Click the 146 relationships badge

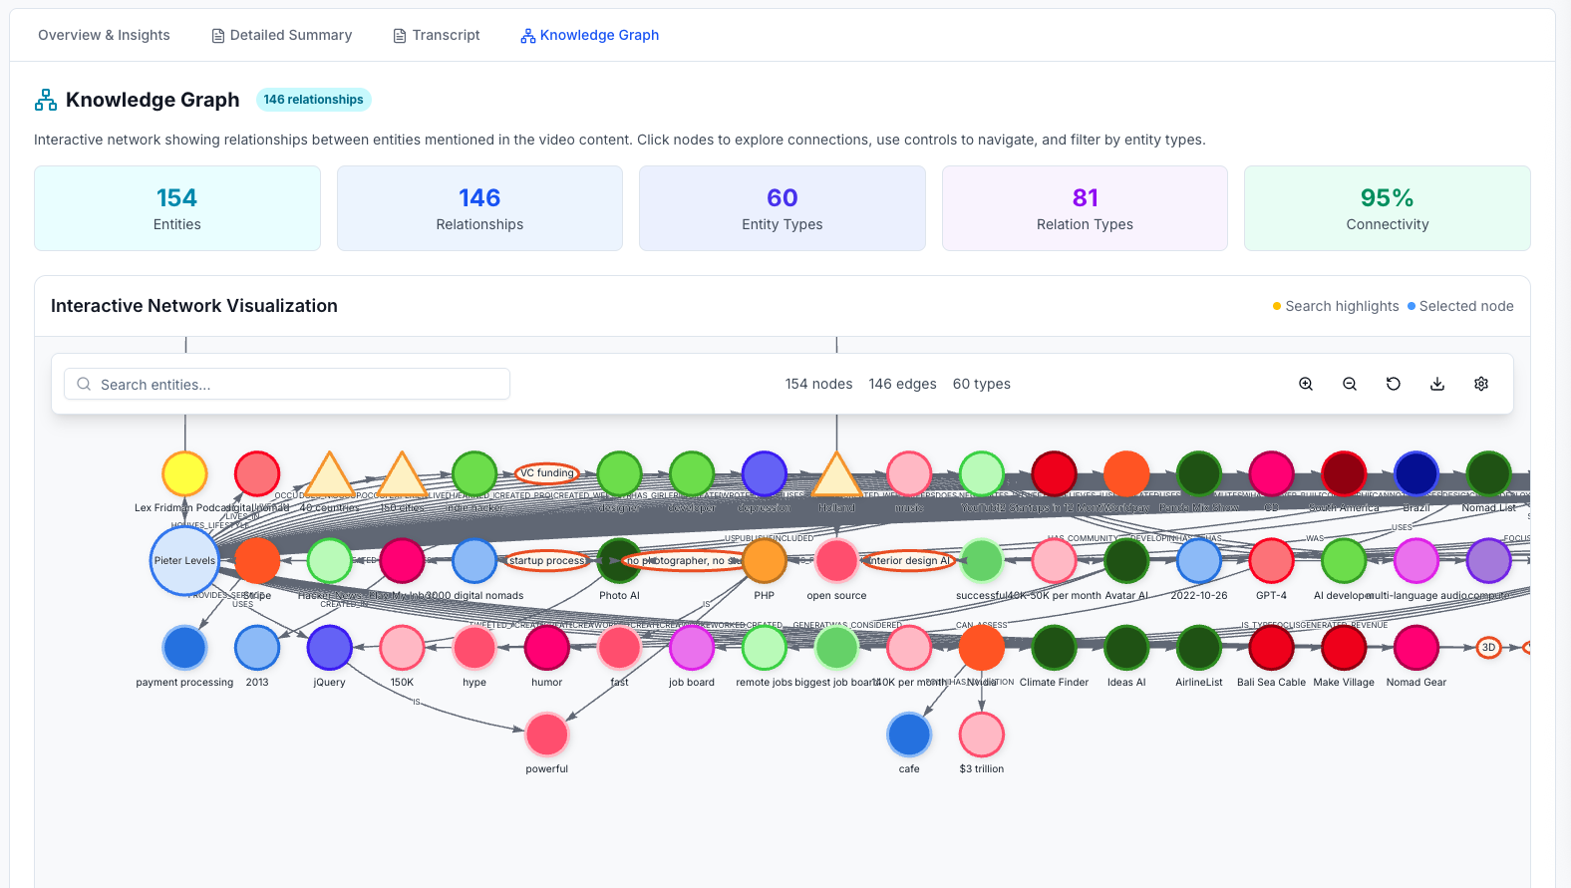[x=314, y=100]
